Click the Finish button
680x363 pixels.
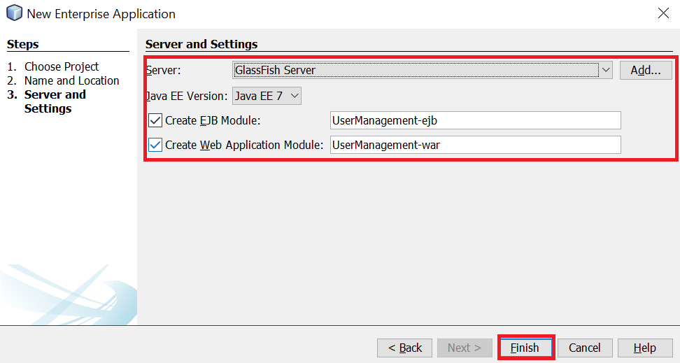point(525,348)
